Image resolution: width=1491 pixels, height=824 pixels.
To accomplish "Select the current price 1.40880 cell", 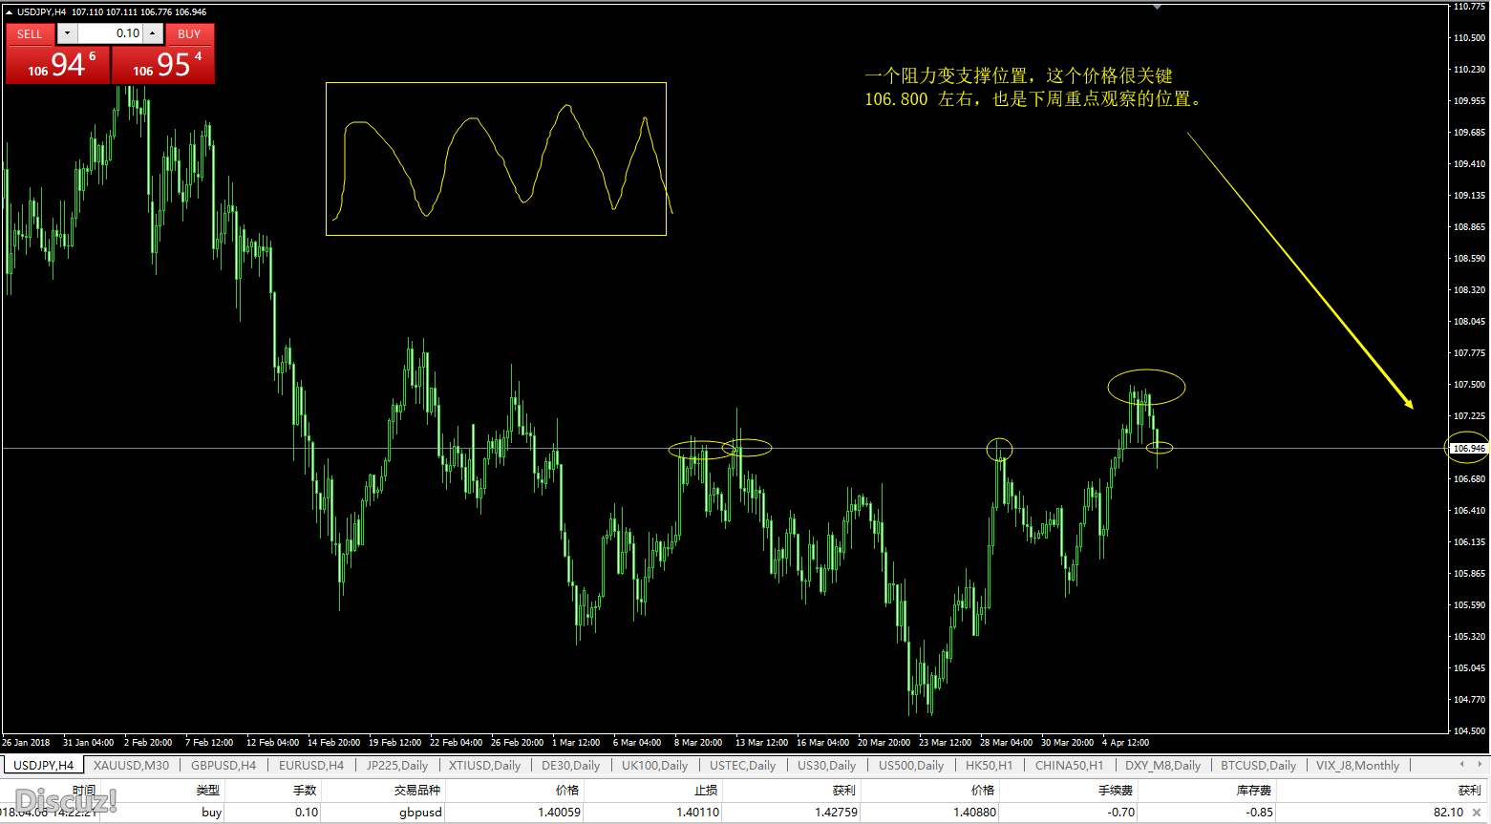I will point(974,813).
